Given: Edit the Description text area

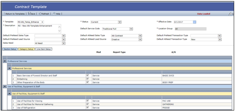Looking at the screenshot, I should (39, 29).
